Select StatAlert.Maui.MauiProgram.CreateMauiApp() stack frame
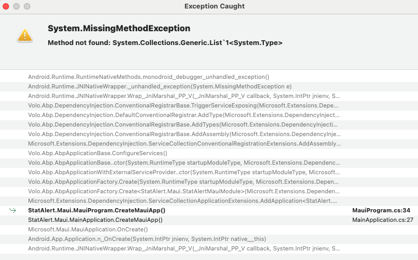 [96, 210]
